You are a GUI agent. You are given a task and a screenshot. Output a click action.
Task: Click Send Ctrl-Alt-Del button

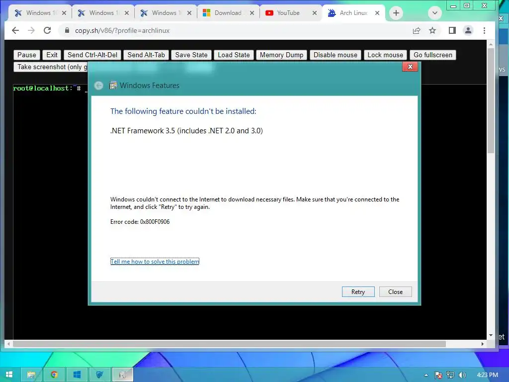click(92, 55)
